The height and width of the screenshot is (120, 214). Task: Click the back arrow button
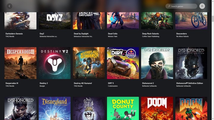[10, 6]
